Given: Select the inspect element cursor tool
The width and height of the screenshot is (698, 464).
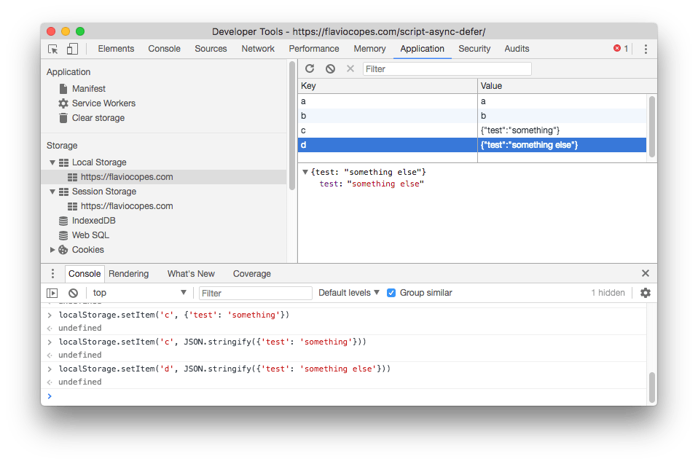Looking at the screenshot, I should [x=52, y=48].
